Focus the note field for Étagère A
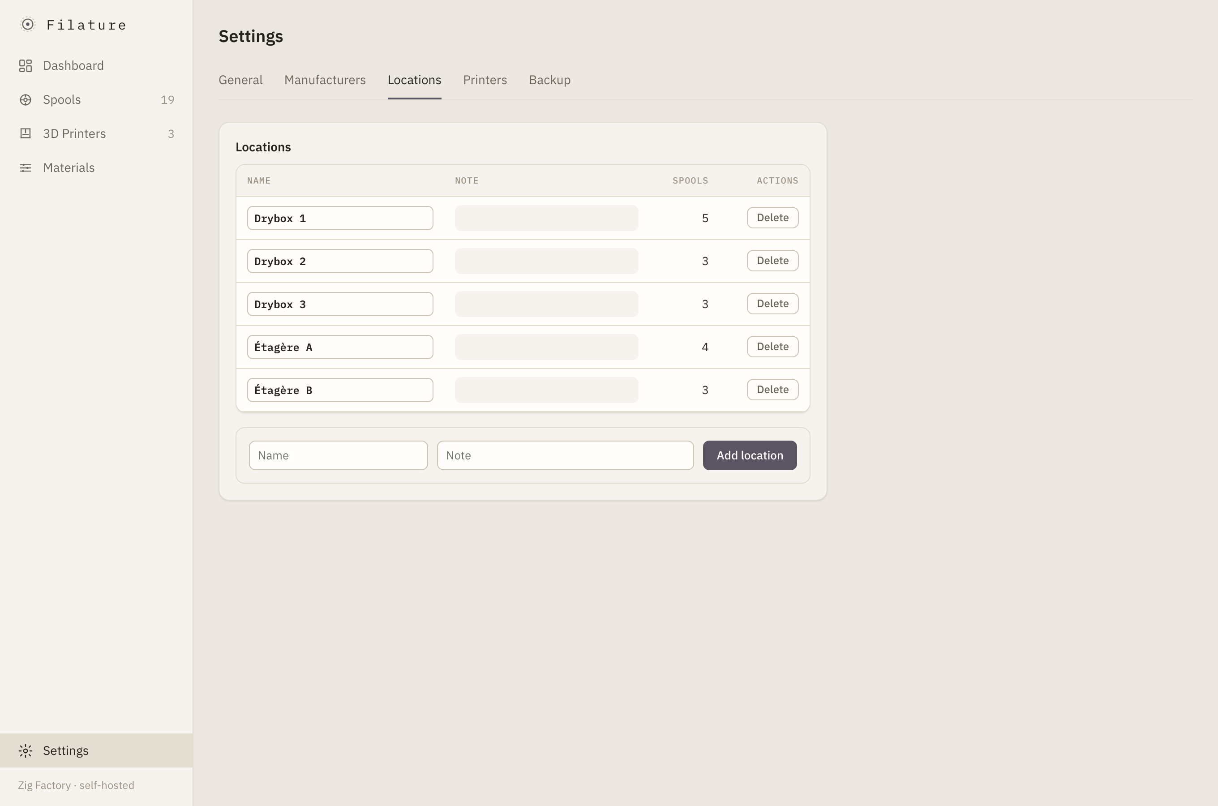This screenshot has height=806, width=1218. click(546, 347)
